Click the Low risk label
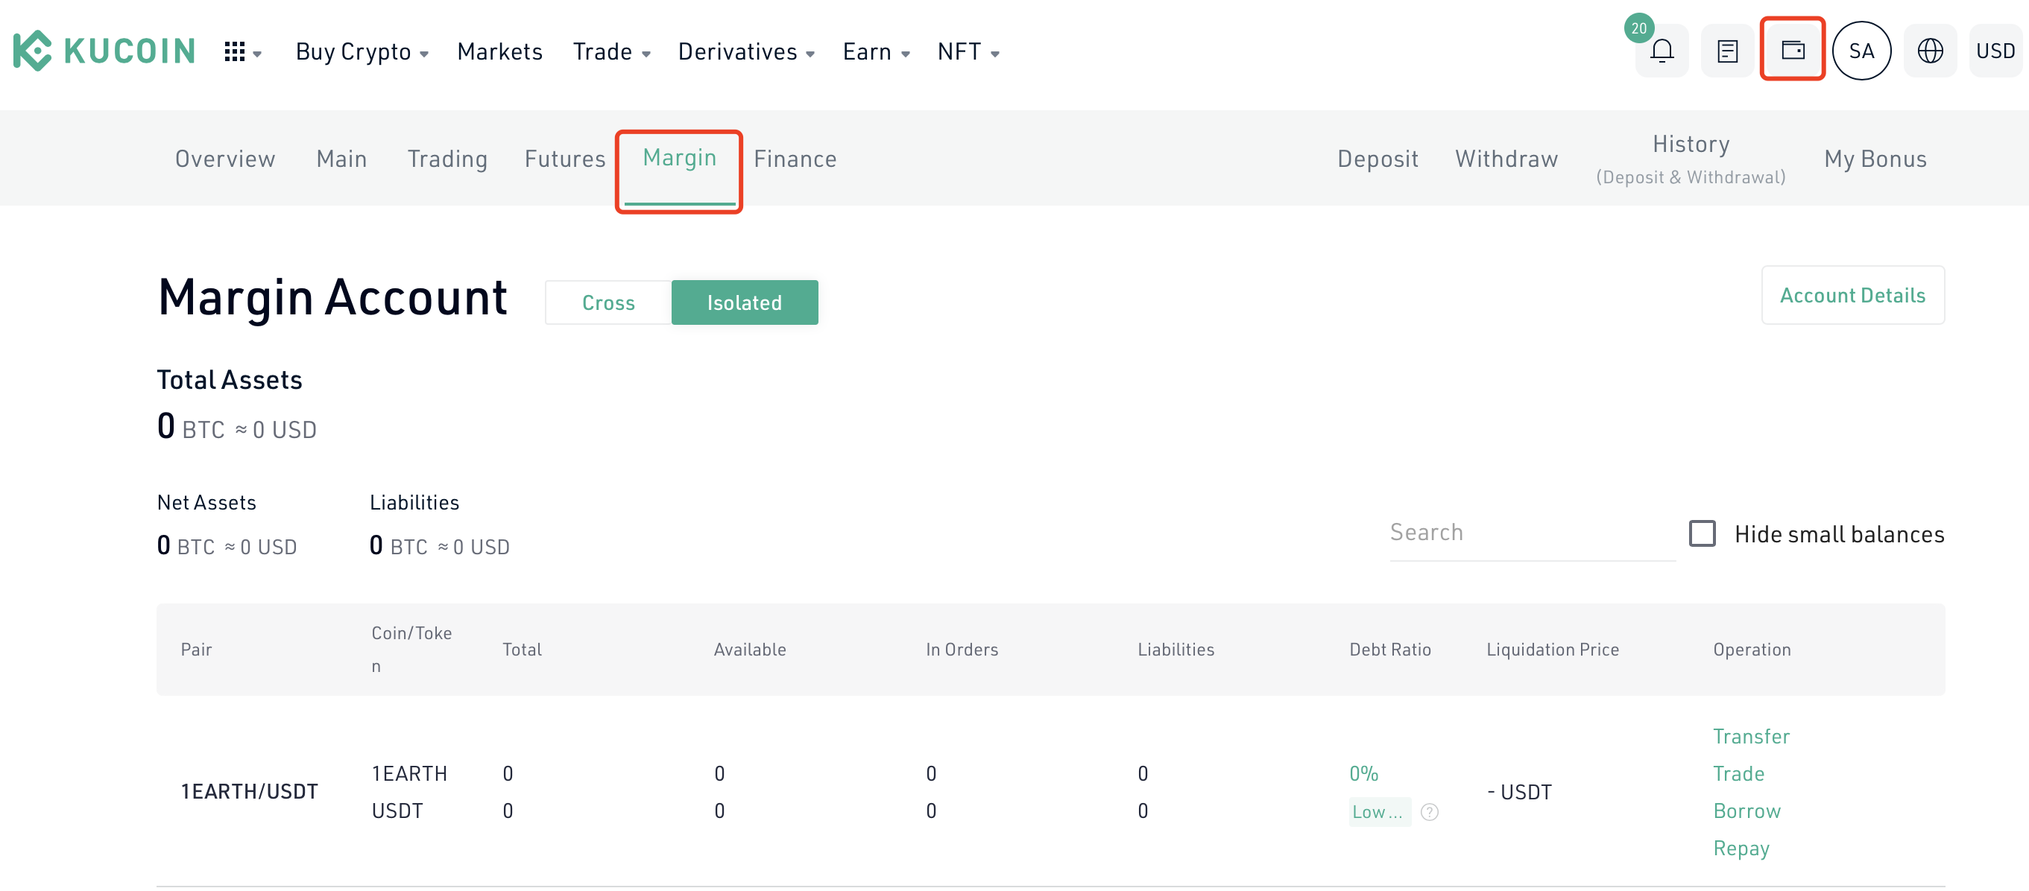This screenshot has width=2029, height=891. click(x=1379, y=811)
